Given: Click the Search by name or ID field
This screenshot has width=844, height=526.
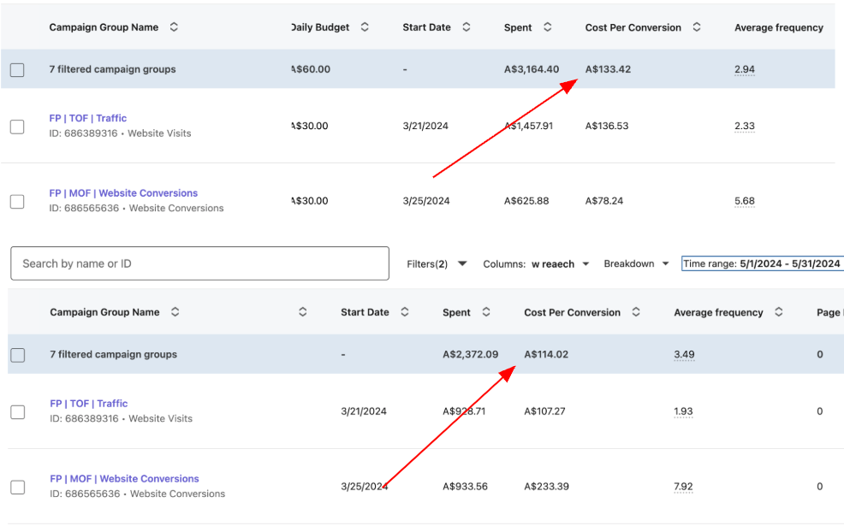Looking at the screenshot, I should pos(199,263).
